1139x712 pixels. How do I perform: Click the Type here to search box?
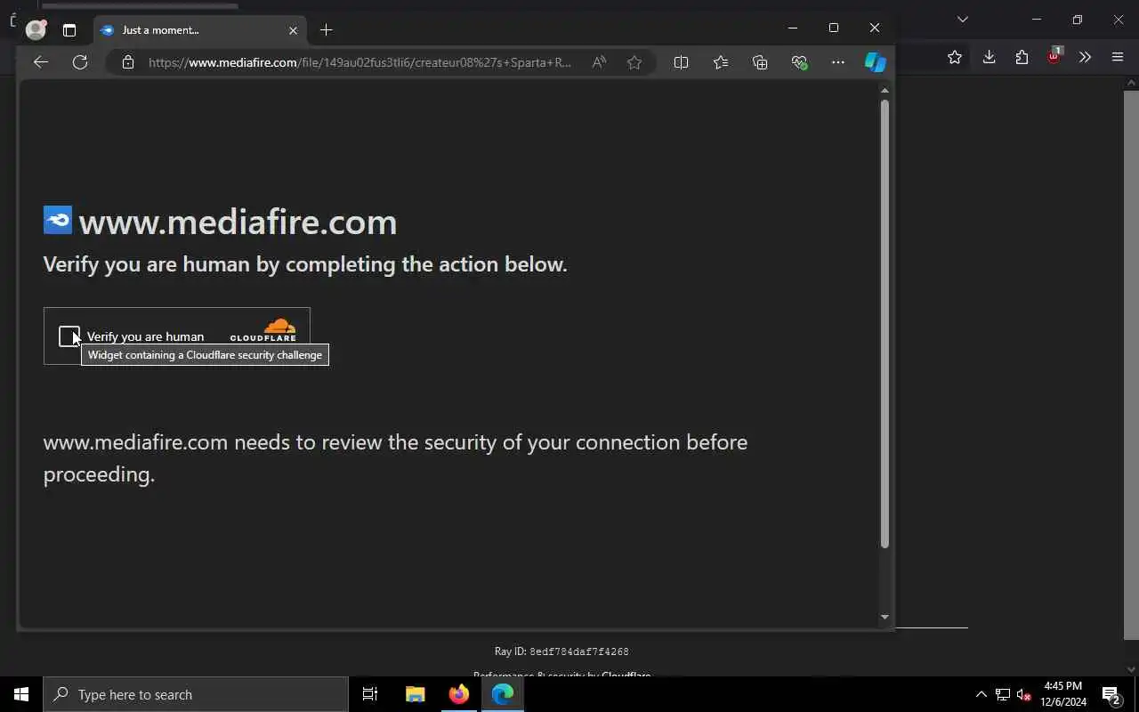tap(196, 694)
